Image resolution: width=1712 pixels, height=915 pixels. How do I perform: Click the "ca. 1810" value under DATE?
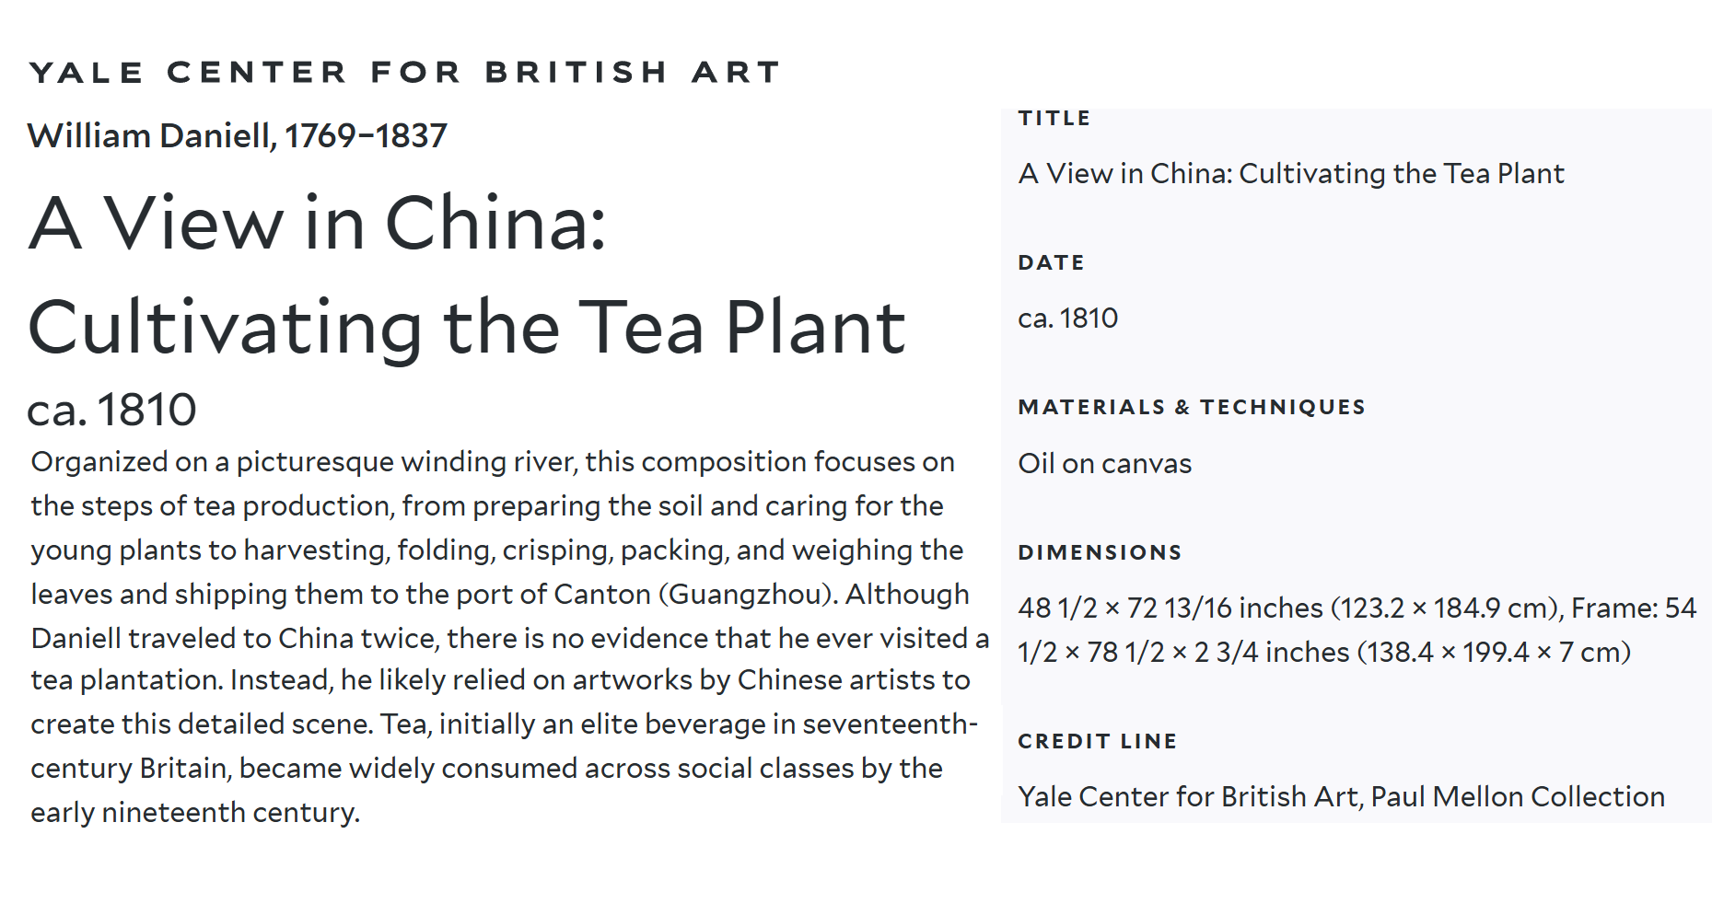point(1067,319)
